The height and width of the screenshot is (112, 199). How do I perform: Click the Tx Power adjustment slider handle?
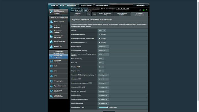(107, 107)
